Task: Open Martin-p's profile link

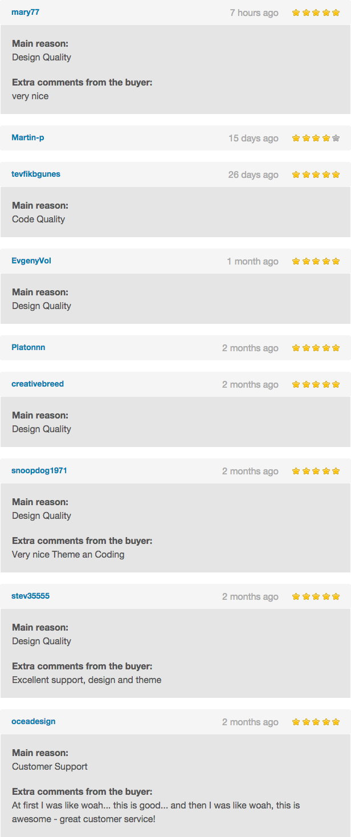Action: [28, 137]
